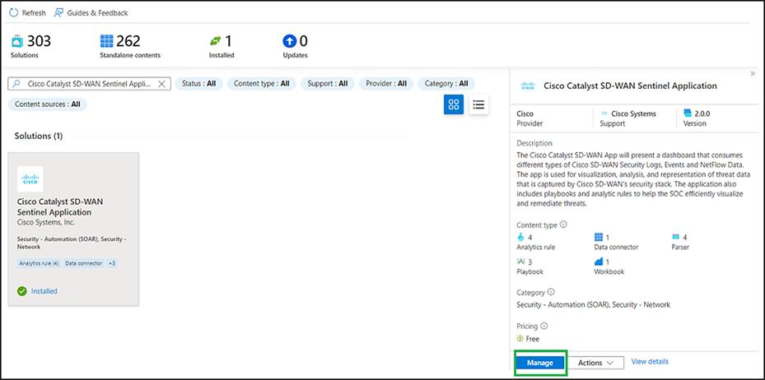The width and height of the screenshot is (765, 380).
Task: Switch to list view
Action: [x=478, y=104]
